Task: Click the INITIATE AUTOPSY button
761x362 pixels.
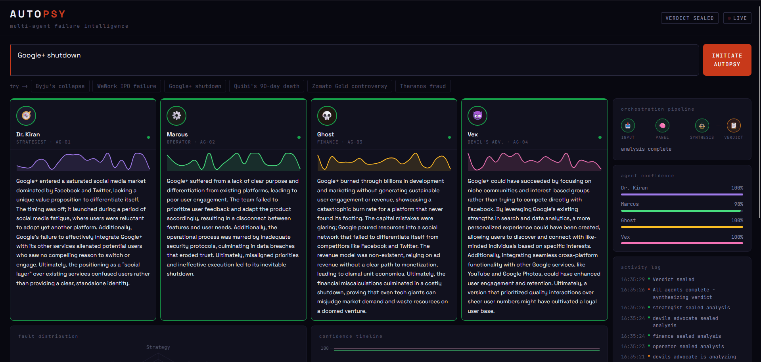Action: click(727, 60)
